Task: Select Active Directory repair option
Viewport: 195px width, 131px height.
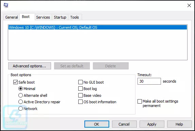Action: pyautogui.click(x=20, y=102)
